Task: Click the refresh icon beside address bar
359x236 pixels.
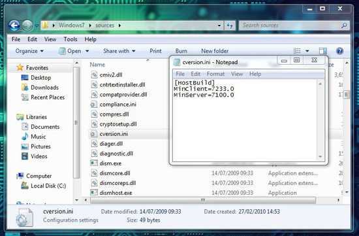Action: pos(230,25)
